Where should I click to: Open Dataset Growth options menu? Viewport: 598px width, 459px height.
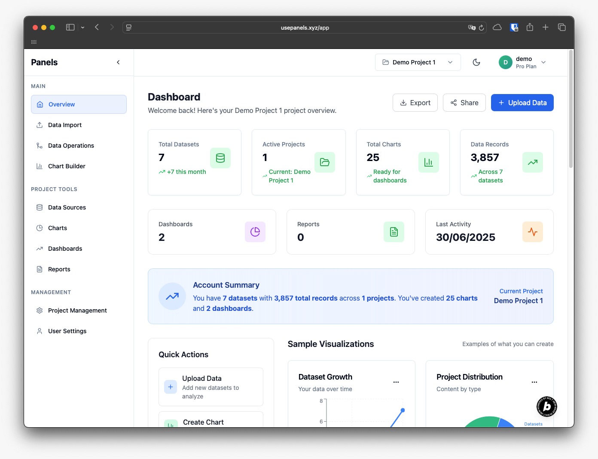click(x=396, y=382)
